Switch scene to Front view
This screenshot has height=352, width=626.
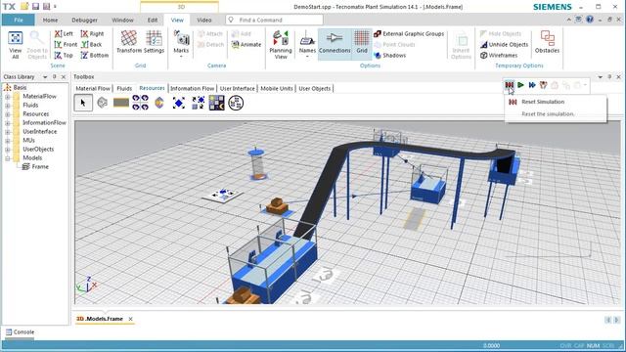click(x=66, y=45)
